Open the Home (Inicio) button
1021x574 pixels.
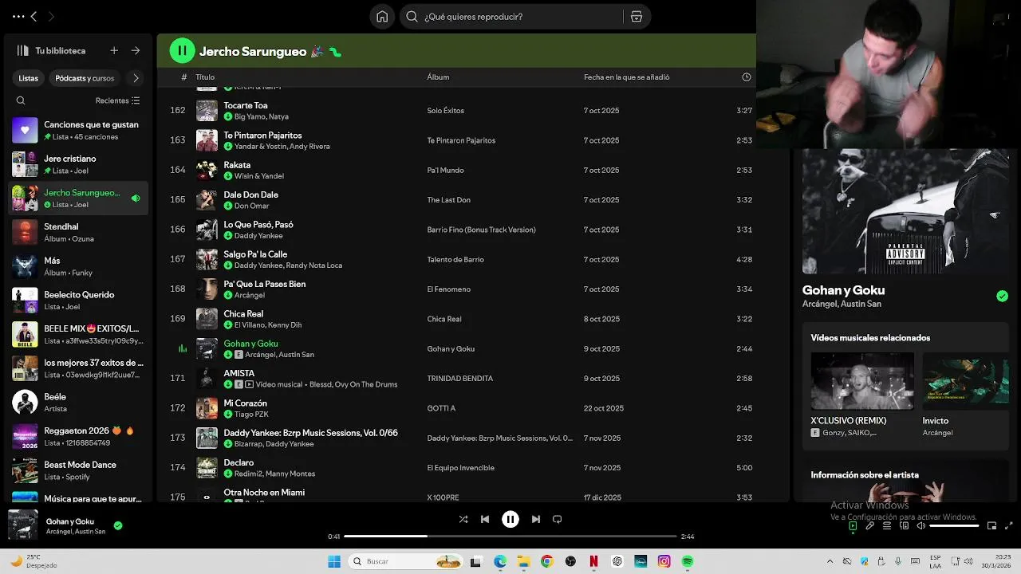382,17
